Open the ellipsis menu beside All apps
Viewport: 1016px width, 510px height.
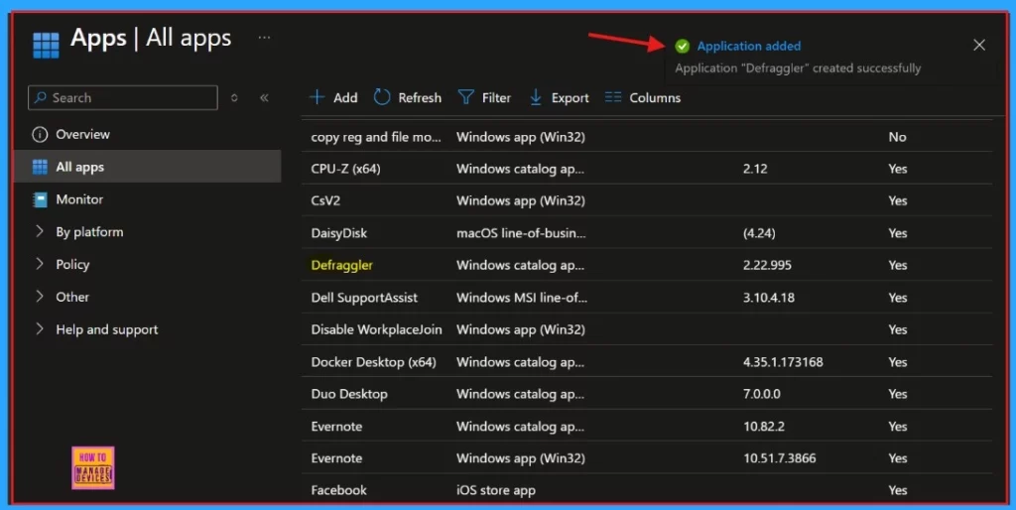coord(264,38)
